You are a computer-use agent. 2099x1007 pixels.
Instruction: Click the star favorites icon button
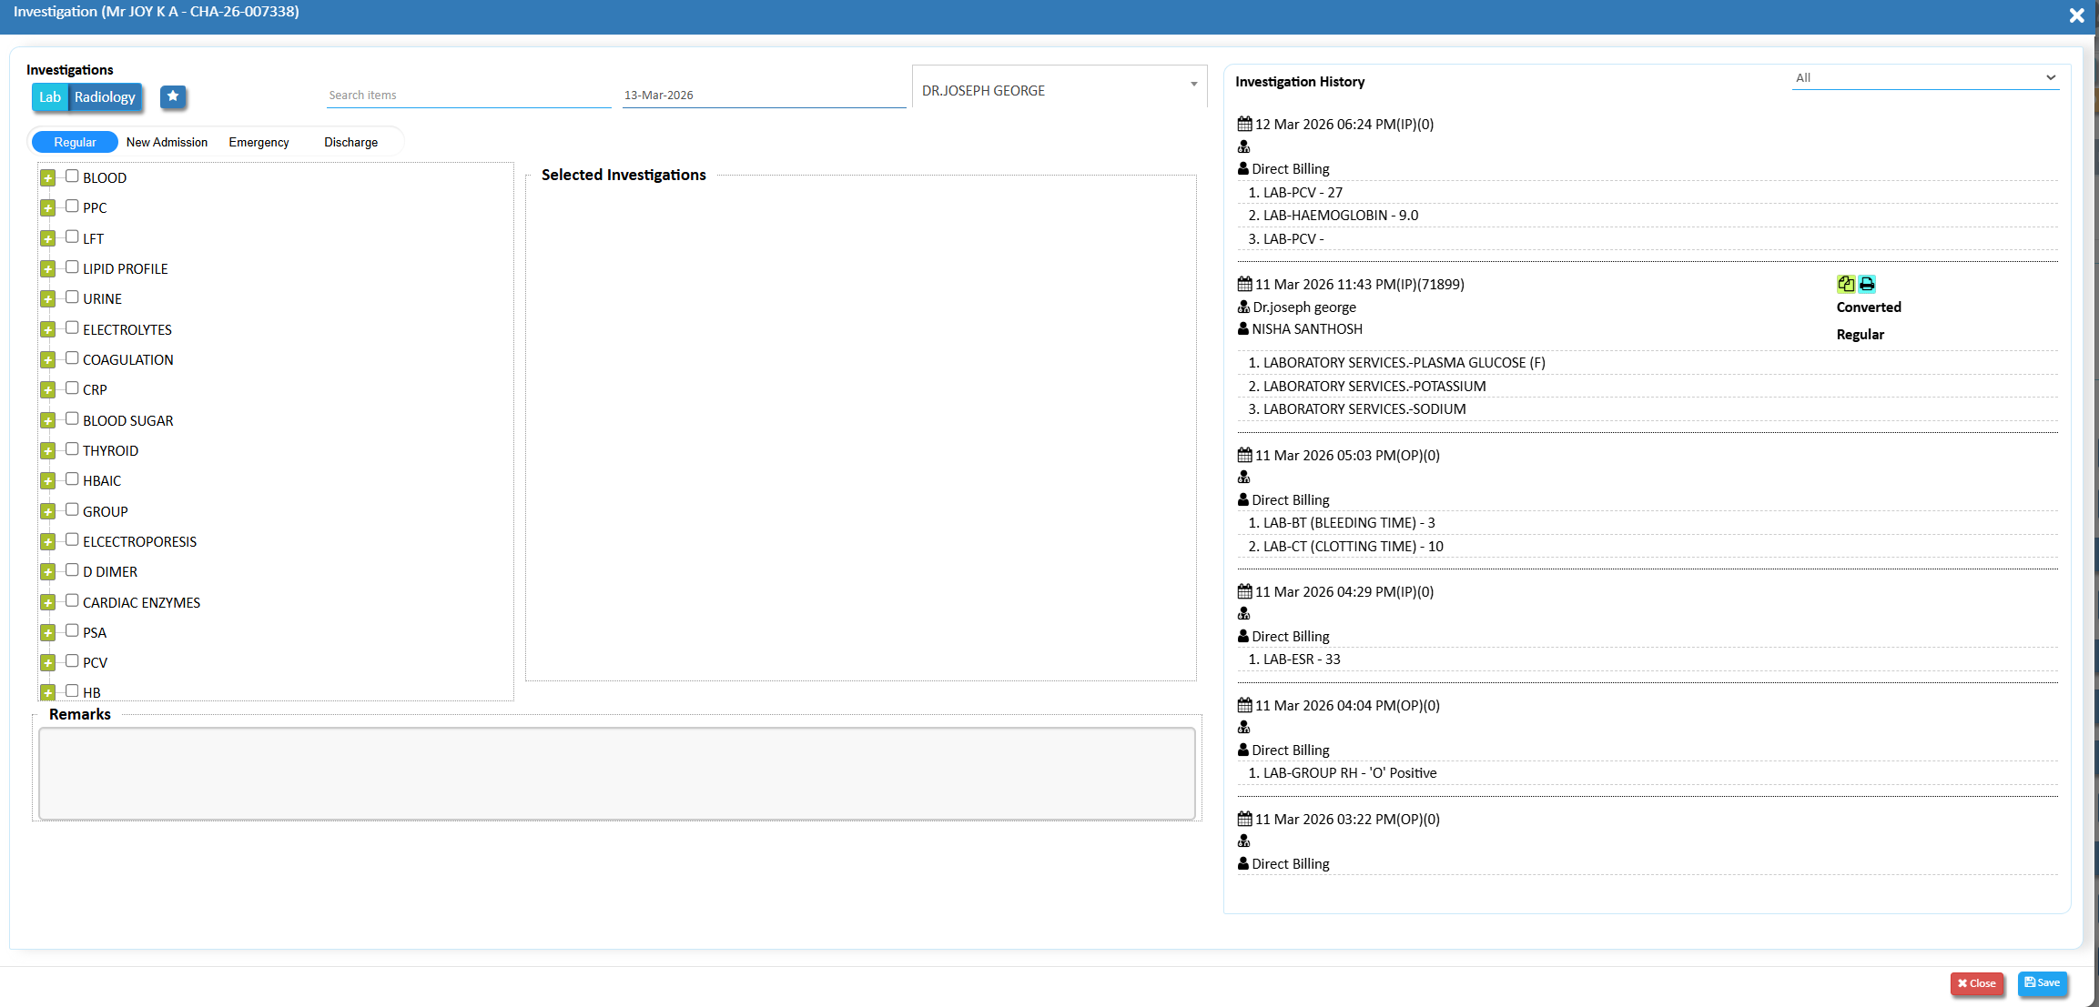point(173,96)
